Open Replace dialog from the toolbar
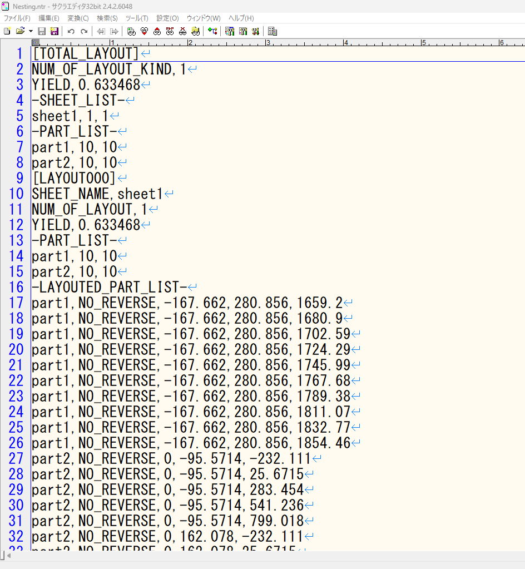 [x=170, y=31]
